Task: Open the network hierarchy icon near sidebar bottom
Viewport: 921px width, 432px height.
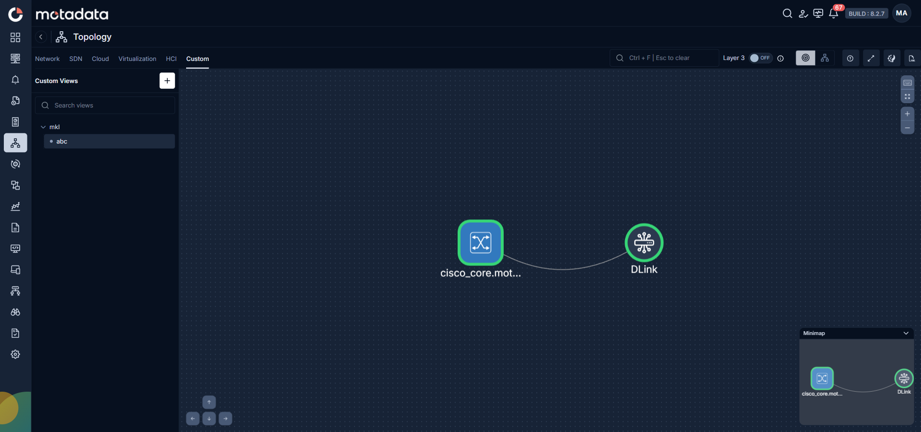Action: click(15, 291)
